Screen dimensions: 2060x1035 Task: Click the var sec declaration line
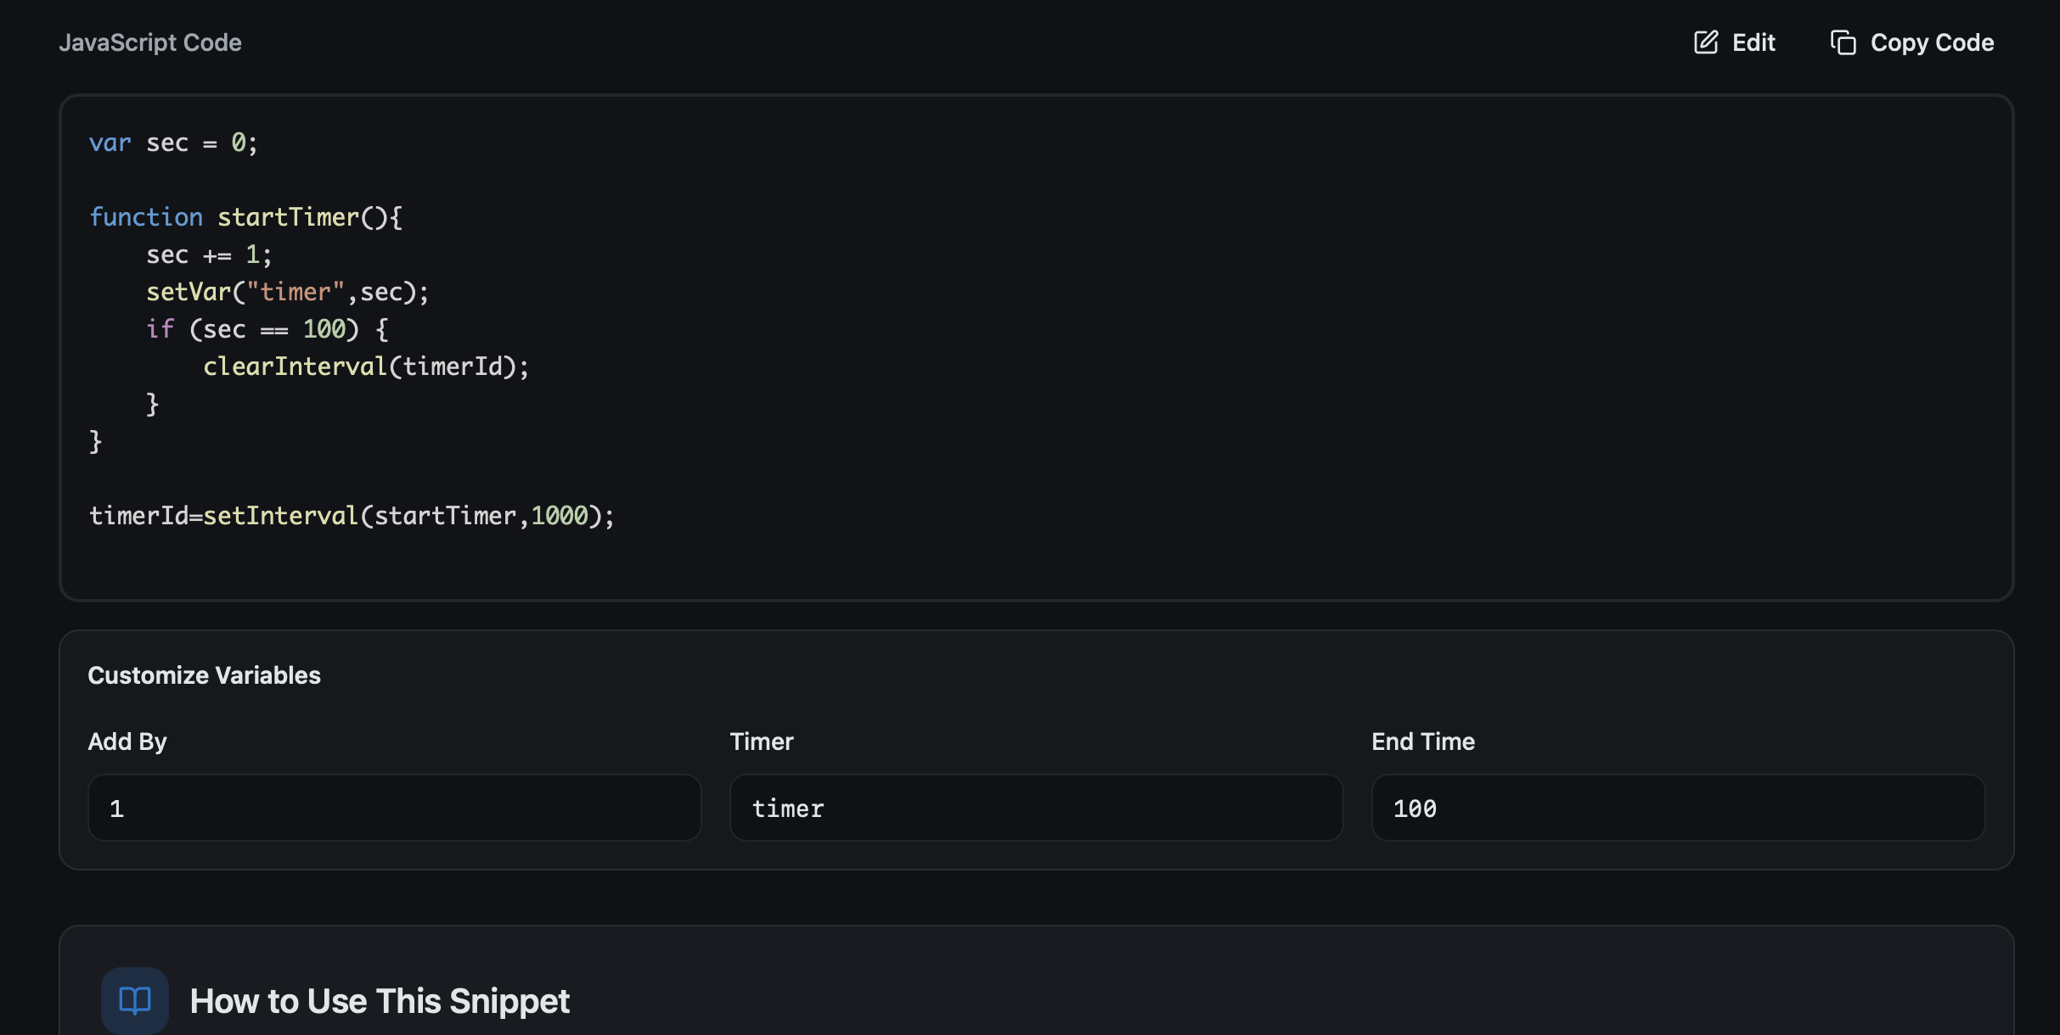(x=172, y=143)
